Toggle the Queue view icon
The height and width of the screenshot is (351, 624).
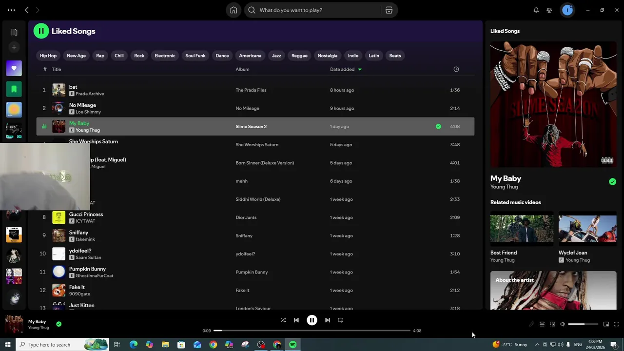[542, 324]
